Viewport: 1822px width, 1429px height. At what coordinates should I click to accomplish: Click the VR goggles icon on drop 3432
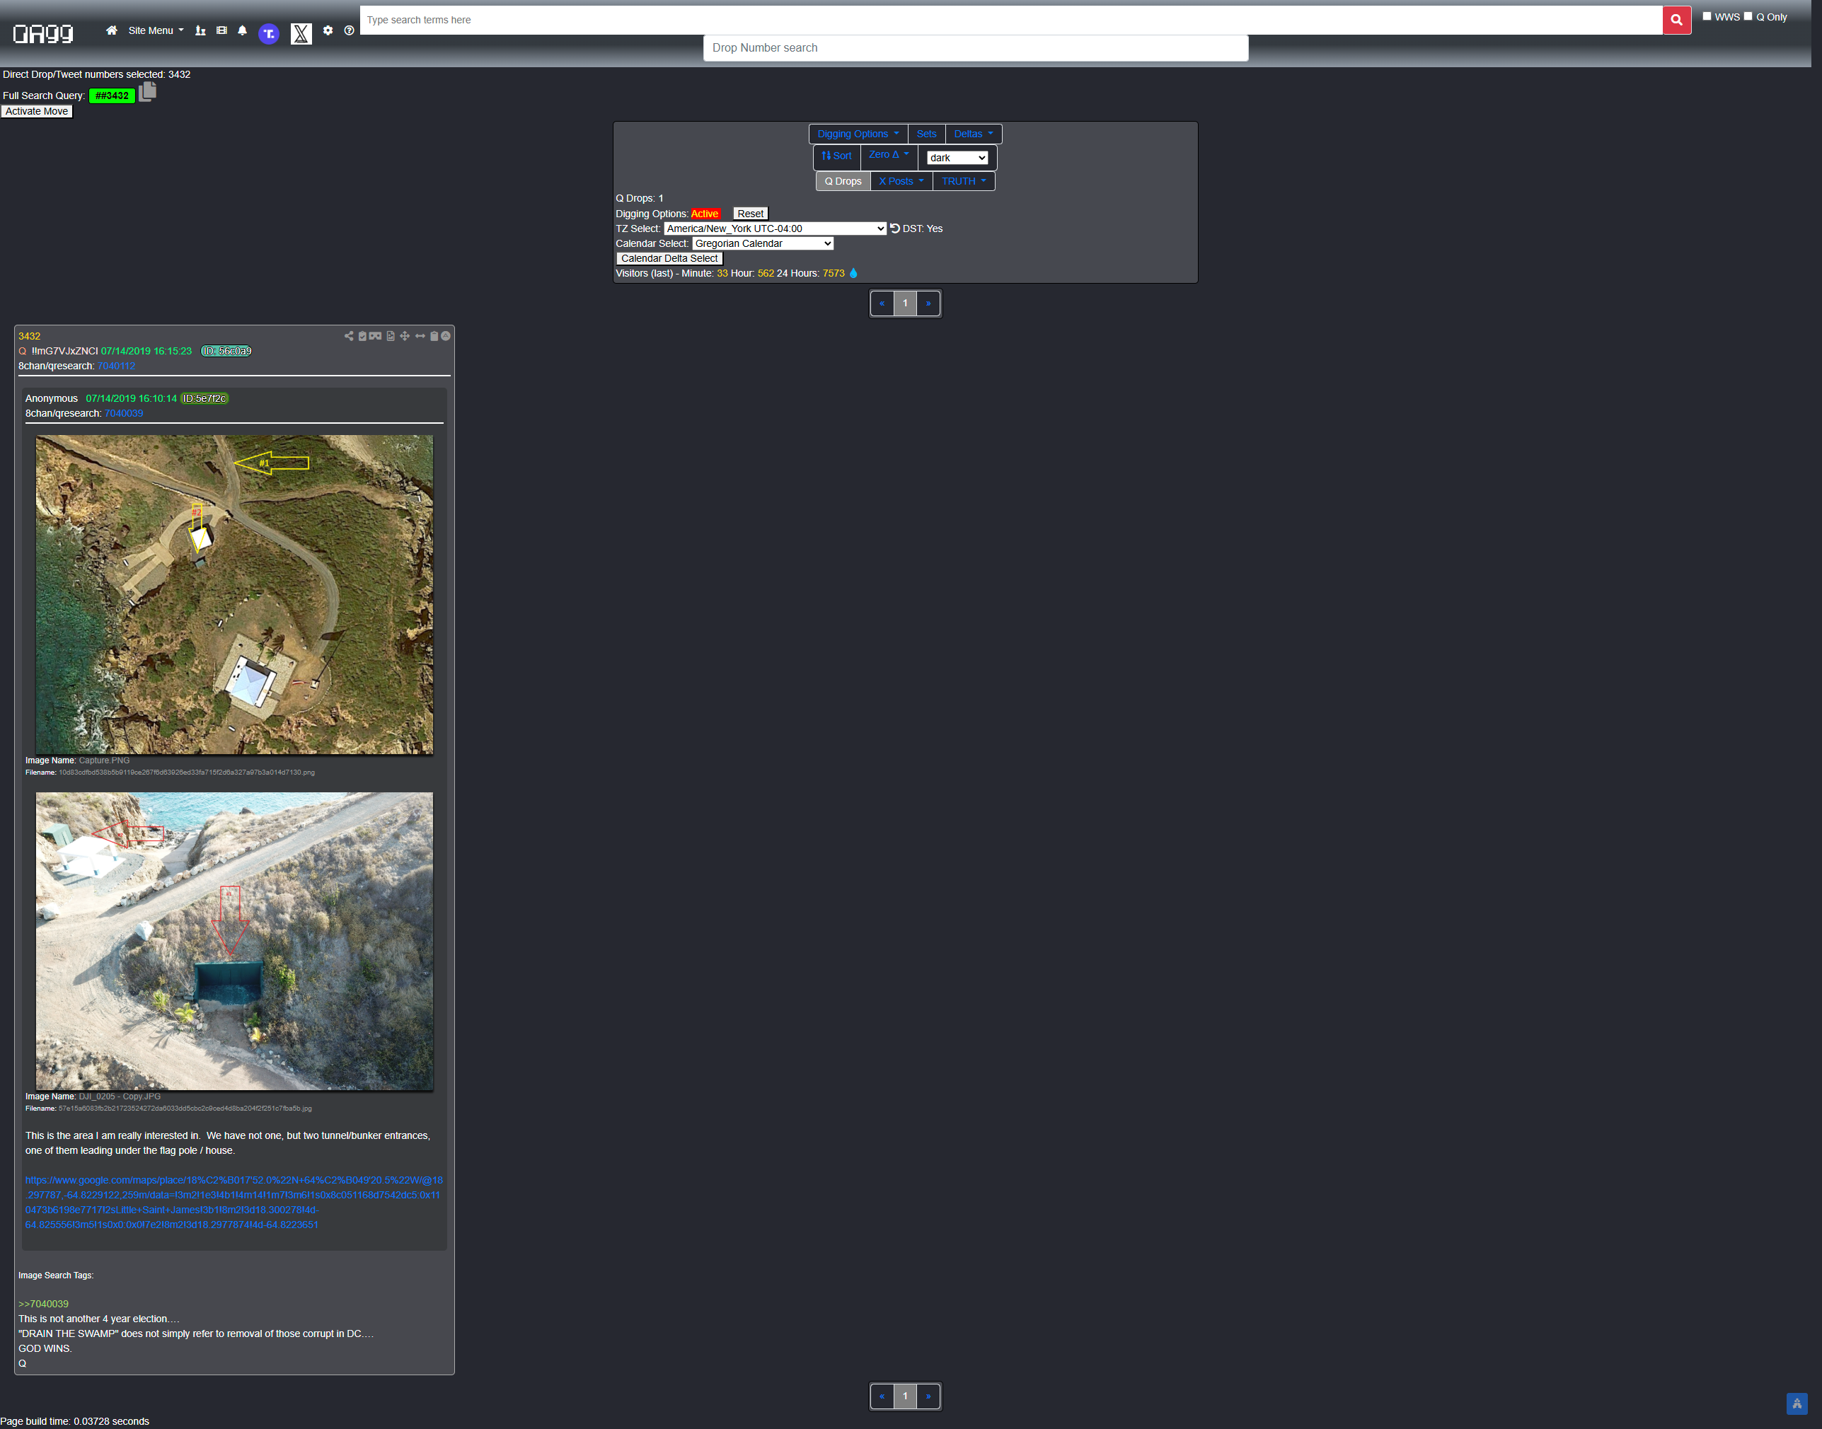(x=376, y=335)
